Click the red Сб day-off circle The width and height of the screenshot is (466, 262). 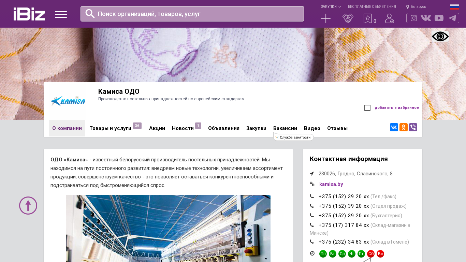(x=371, y=254)
